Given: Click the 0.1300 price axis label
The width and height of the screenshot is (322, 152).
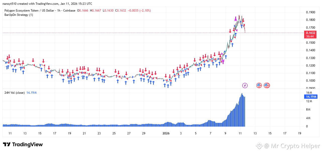Looking at the screenshot, I should click(x=310, y=58).
